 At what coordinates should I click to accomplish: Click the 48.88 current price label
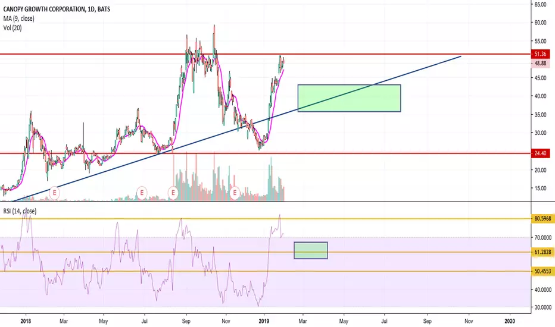540,64
